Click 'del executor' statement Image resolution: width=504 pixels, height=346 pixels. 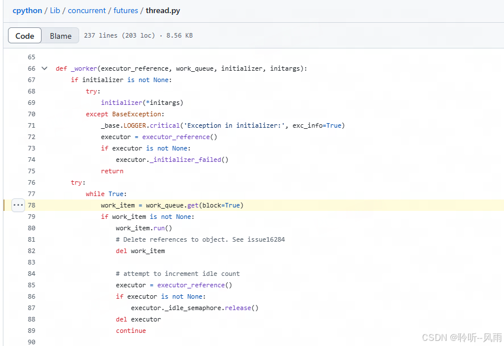click(x=138, y=319)
